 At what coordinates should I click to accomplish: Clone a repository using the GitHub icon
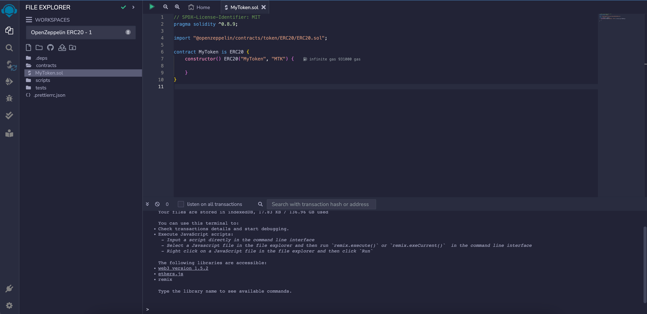pyautogui.click(x=50, y=47)
